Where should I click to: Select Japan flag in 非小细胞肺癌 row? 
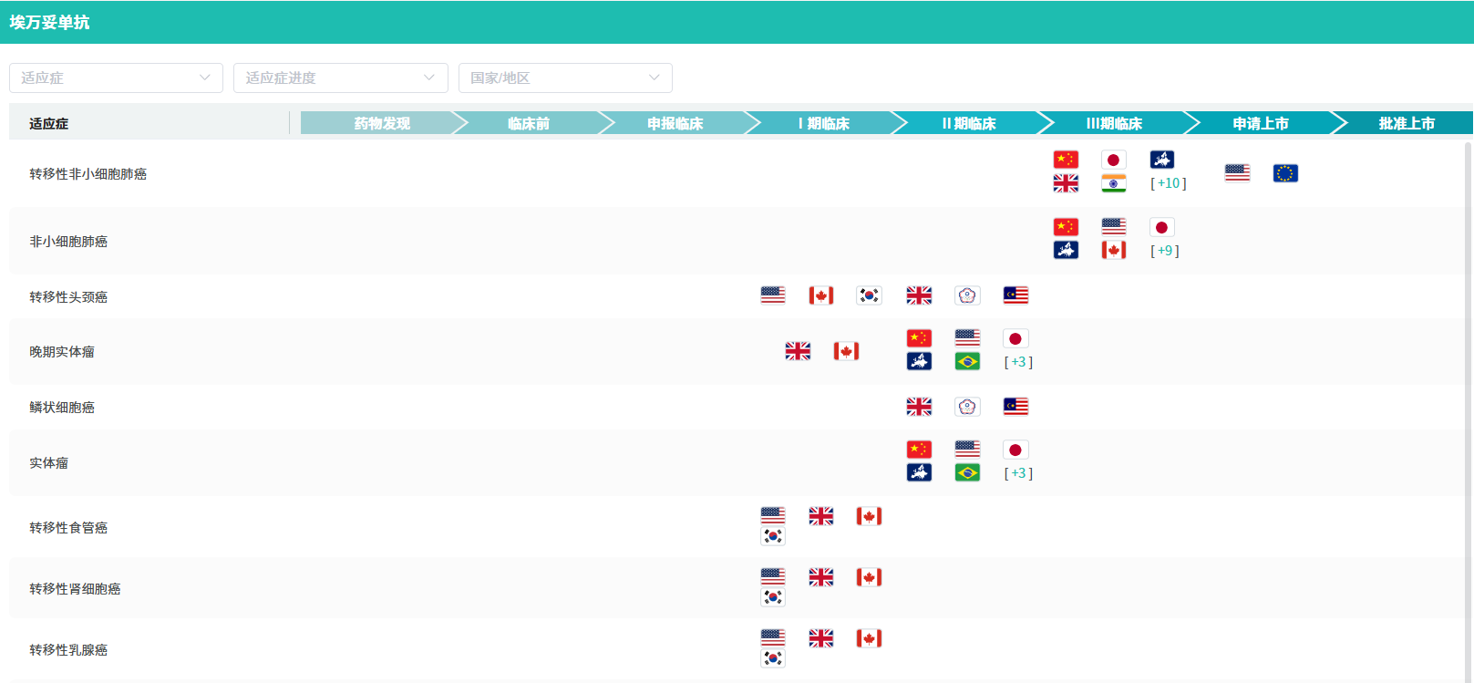click(x=1162, y=227)
